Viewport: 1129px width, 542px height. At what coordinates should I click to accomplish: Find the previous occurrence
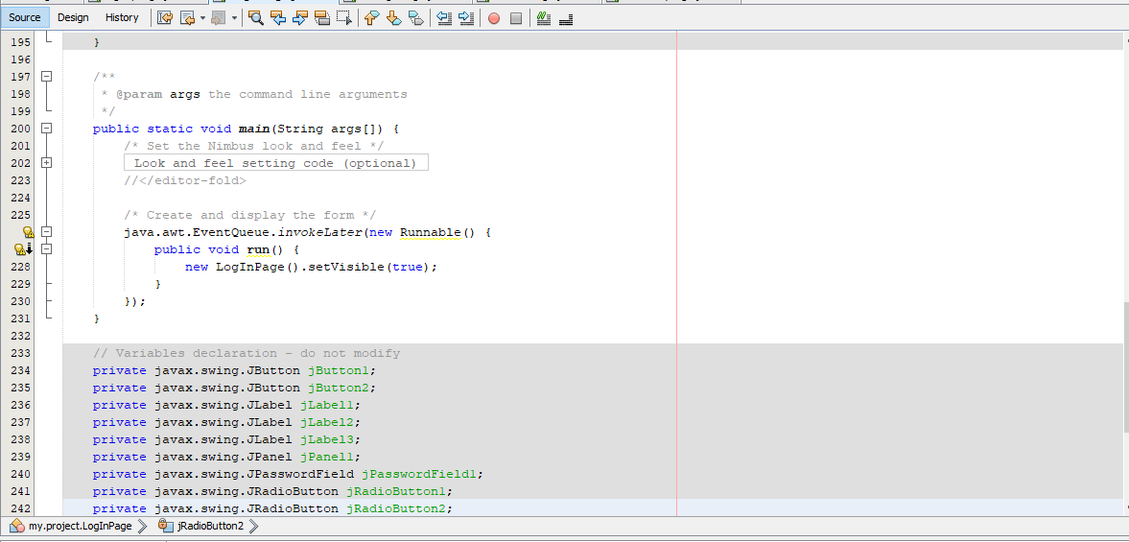click(x=278, y=19)
